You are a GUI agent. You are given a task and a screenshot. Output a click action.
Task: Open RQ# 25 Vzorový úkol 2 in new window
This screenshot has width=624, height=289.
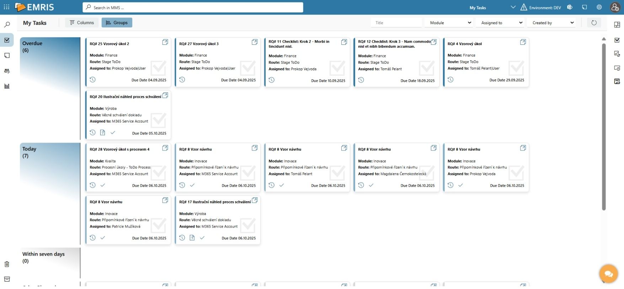click(x=165, y=42)
